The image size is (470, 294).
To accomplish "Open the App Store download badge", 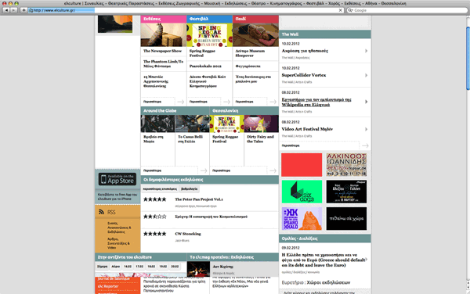I will [117, 179].
